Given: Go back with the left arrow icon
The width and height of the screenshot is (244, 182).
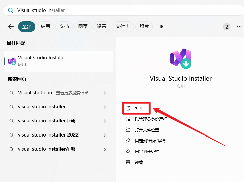Looking at the screenshot, I should coord(11,27).
